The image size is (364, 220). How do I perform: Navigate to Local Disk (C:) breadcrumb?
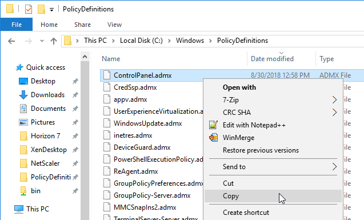(141, 41)
